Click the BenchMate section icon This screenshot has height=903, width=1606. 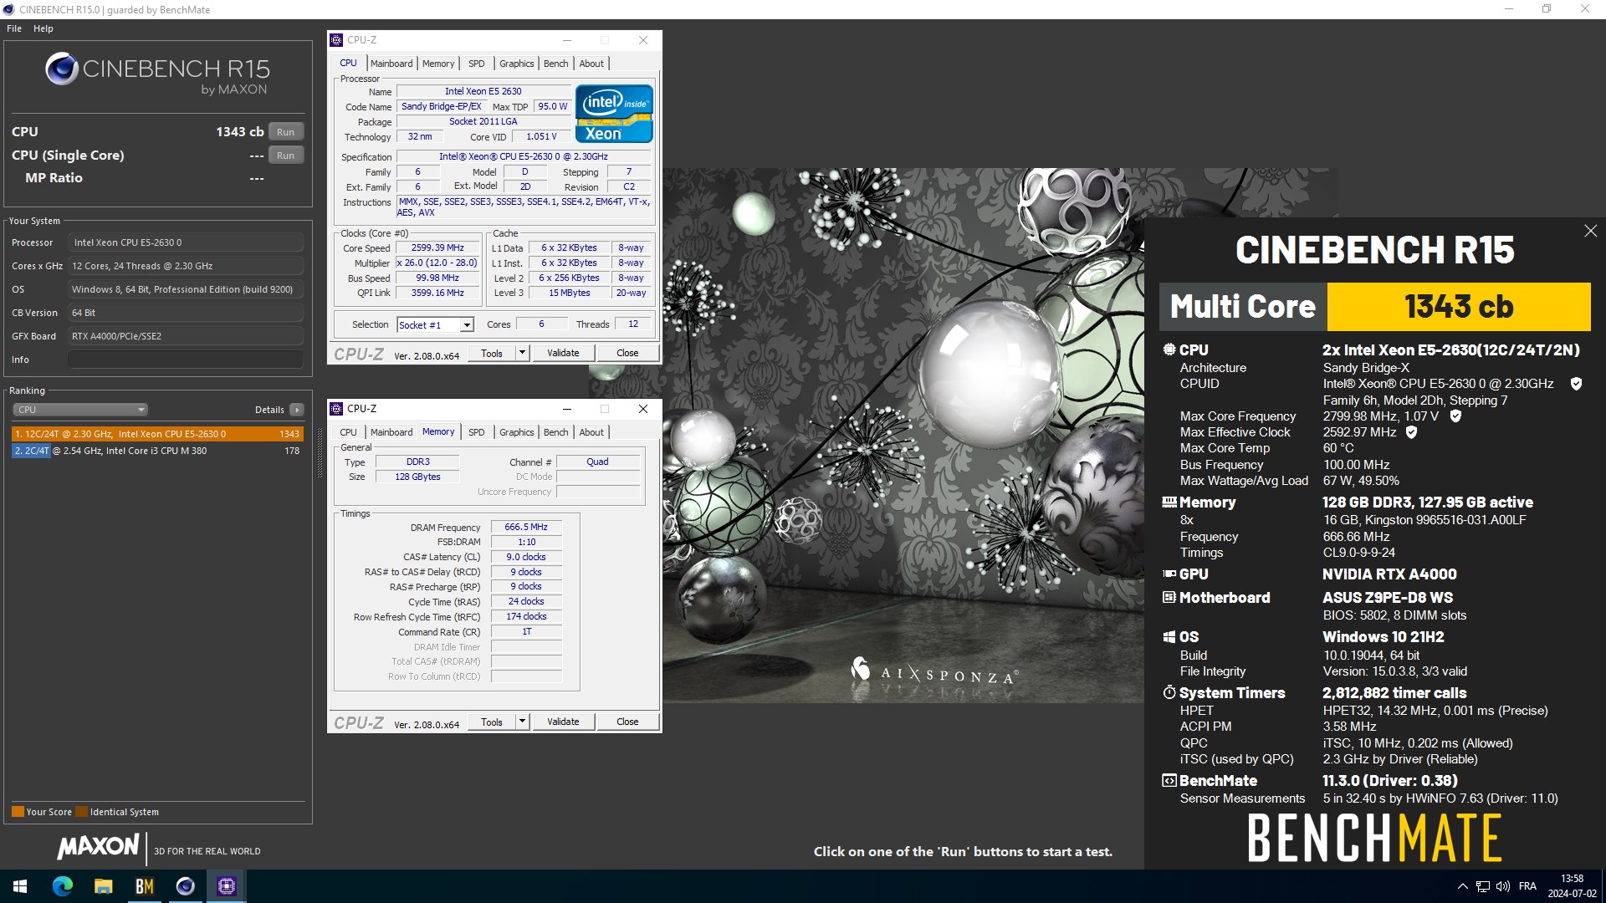(1169, 781)
